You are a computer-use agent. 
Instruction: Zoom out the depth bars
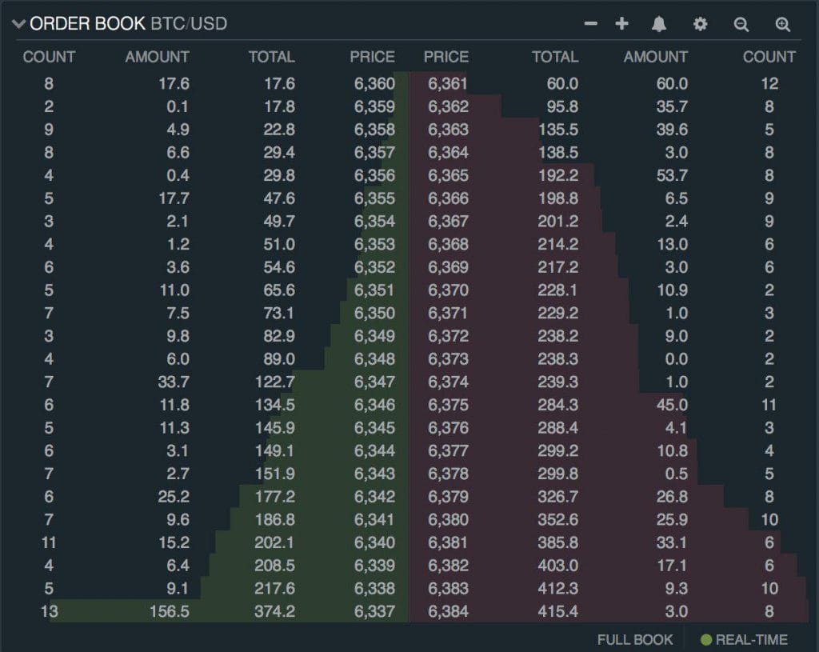(741, 24)
